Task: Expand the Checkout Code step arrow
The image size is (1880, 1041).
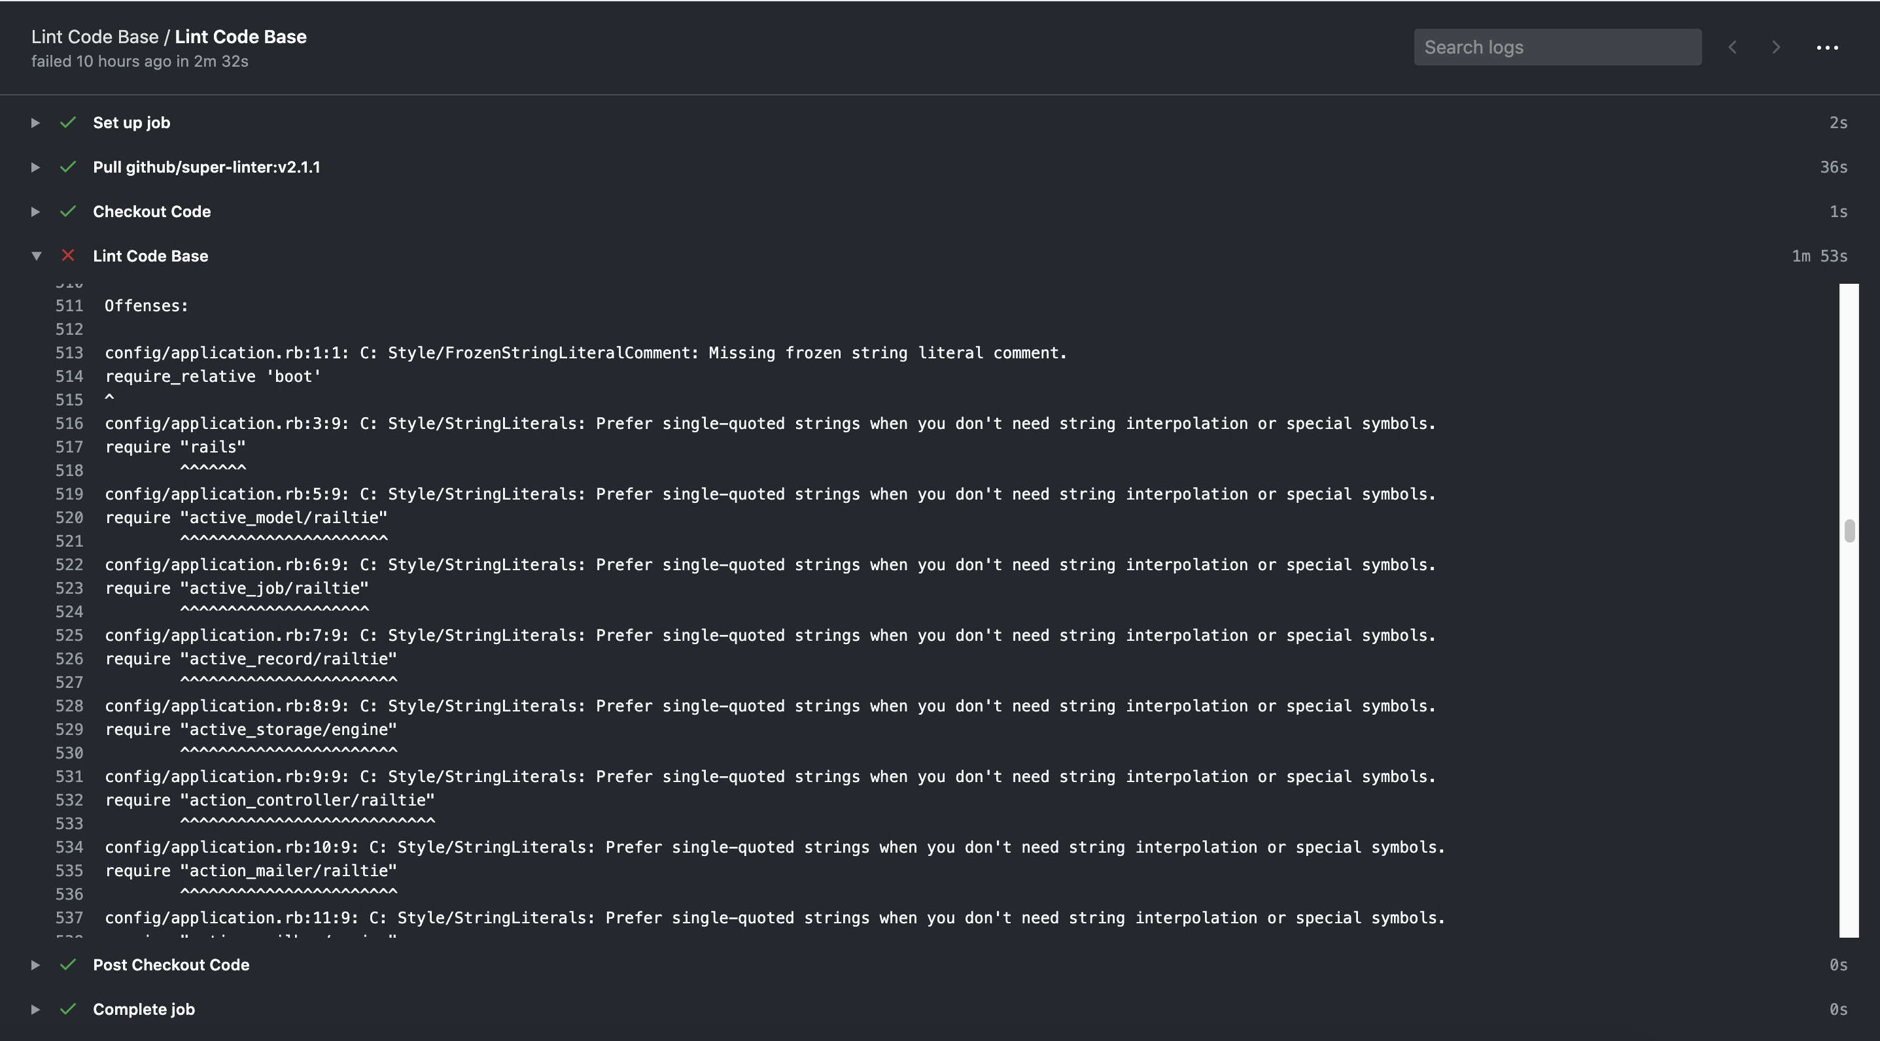Action: pos(35,212)
